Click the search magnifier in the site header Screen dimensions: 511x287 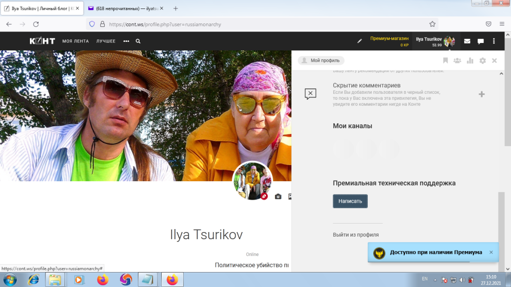point(138,41)
